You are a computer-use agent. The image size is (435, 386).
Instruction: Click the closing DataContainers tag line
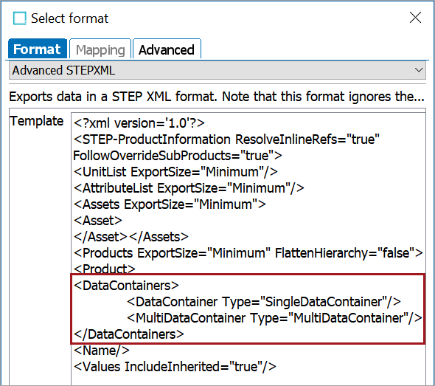[129, 334]
